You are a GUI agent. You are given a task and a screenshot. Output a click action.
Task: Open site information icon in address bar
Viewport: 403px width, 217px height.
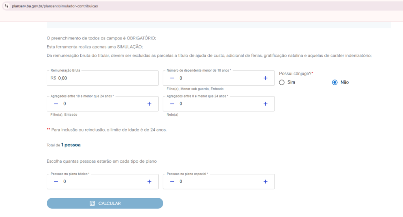point(6,6)
